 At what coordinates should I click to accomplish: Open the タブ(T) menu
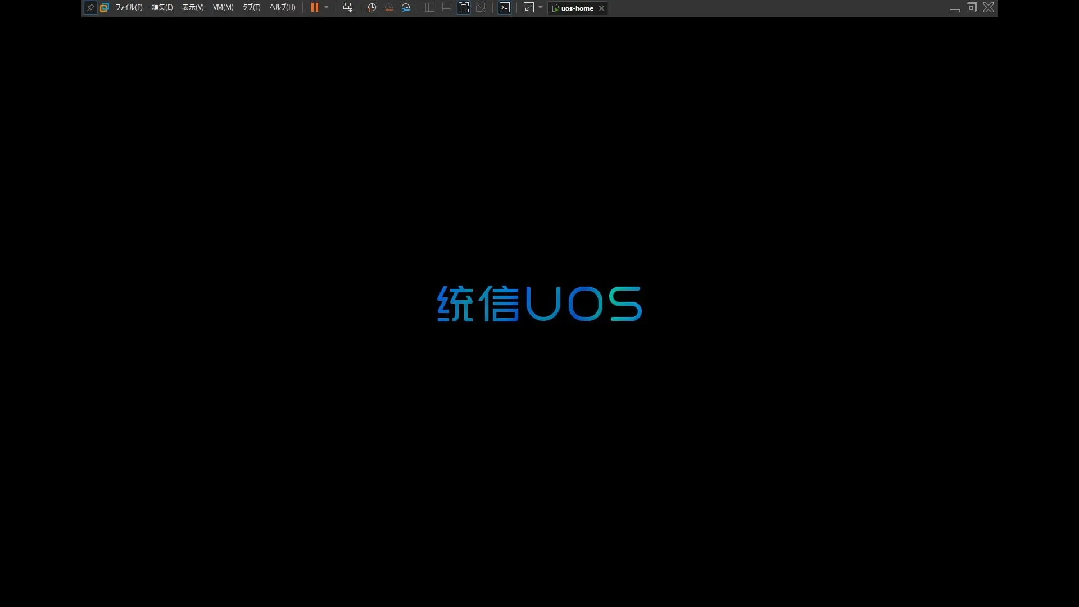coord(251,8)
